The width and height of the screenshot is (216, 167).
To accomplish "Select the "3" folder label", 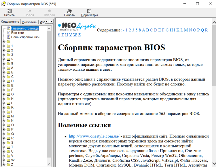I will point(12,55).
